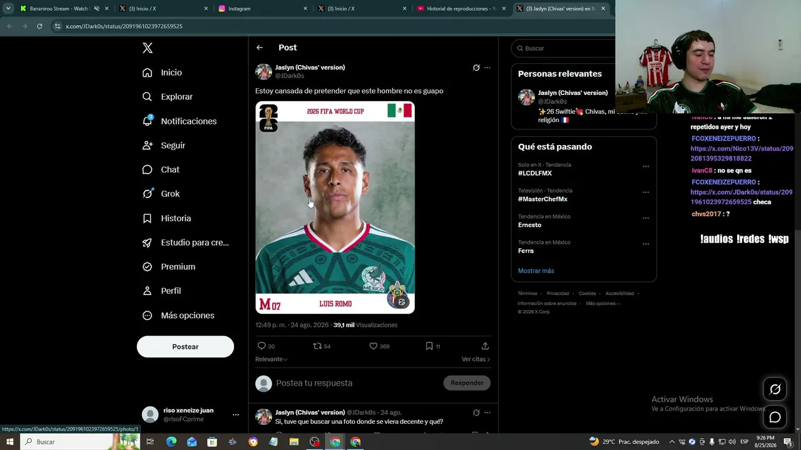Click the Postear button
Viewport: 801px width, 450px height.
click(x=185, y=347)
